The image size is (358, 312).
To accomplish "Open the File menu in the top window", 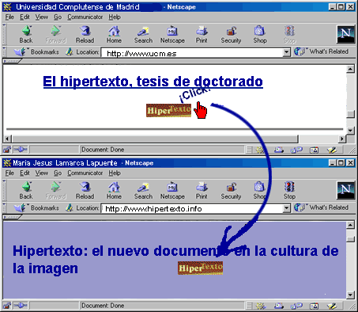I will point(9,17).
